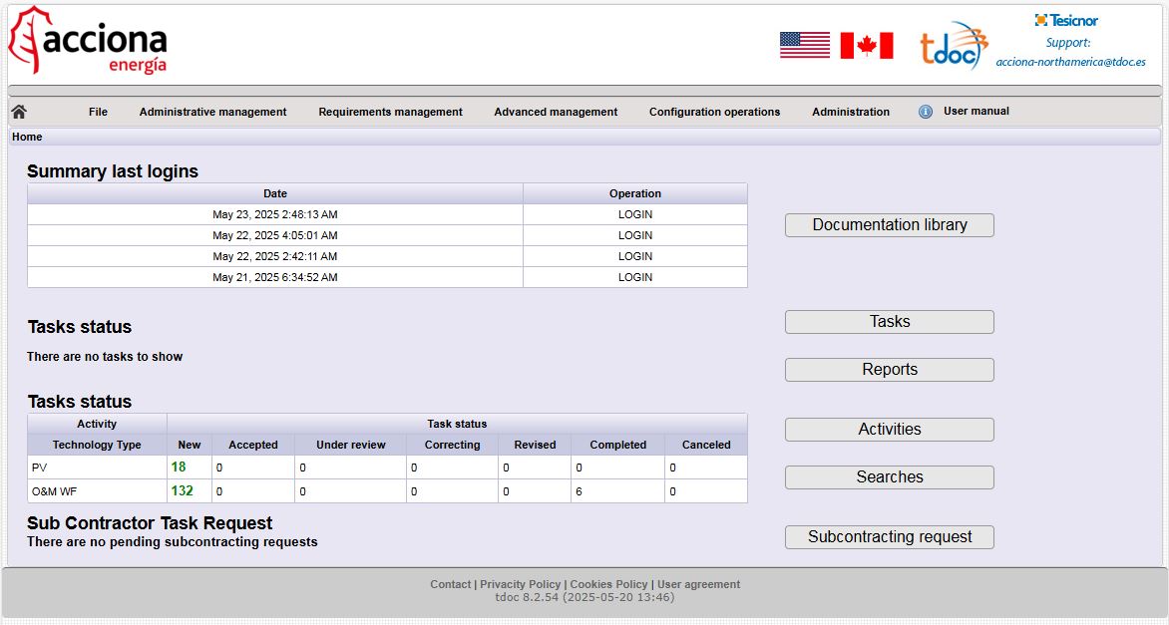Open the Activities button
Screen dimensions: 1169x625
coord(890,429)
